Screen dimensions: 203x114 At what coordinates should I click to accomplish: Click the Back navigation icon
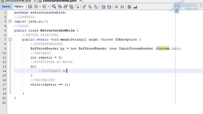pos(36,6)
